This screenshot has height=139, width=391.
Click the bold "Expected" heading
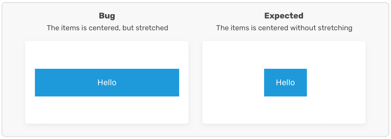(x=284, y=16)
